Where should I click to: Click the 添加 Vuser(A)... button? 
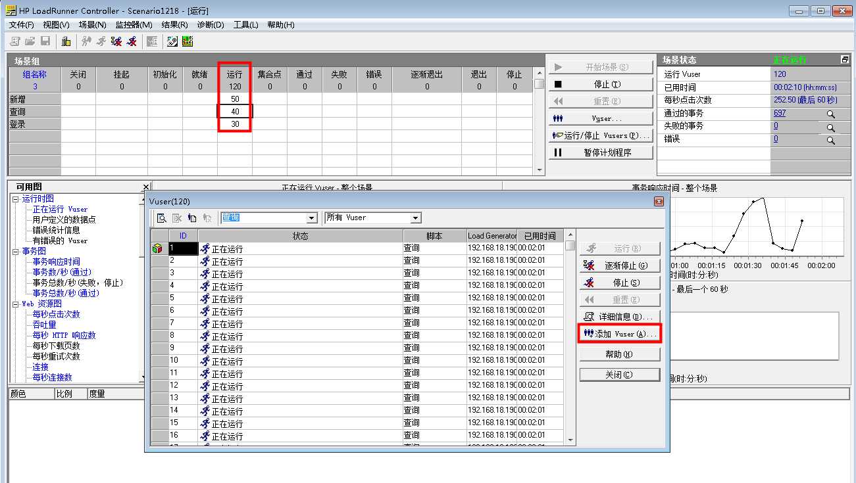click(620, 334)
